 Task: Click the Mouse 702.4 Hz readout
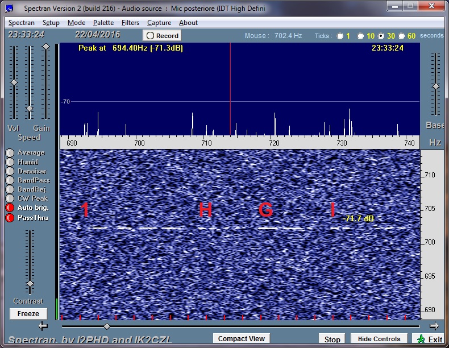click(273, 36)
